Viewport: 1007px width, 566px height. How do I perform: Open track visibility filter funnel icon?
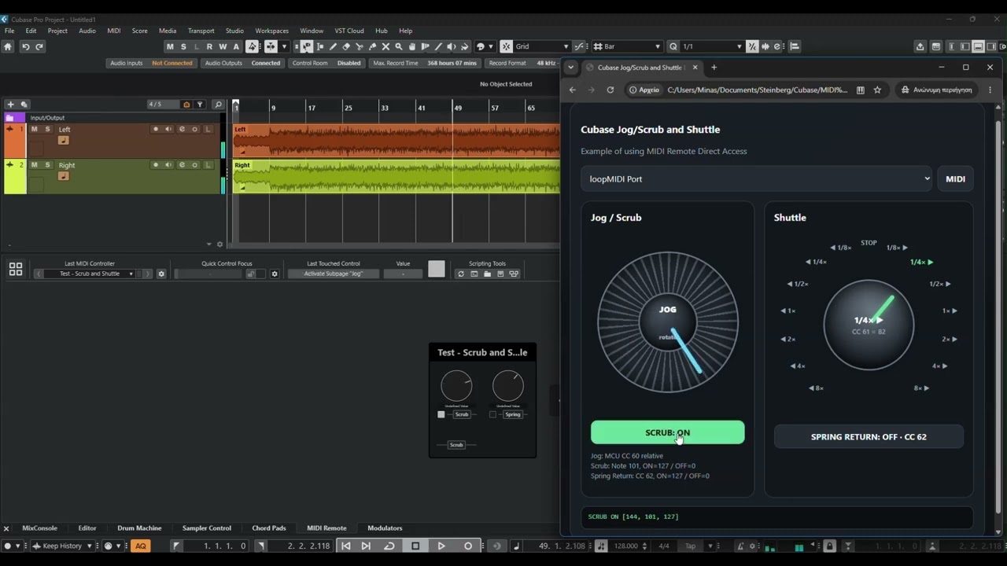pos(200,104)
